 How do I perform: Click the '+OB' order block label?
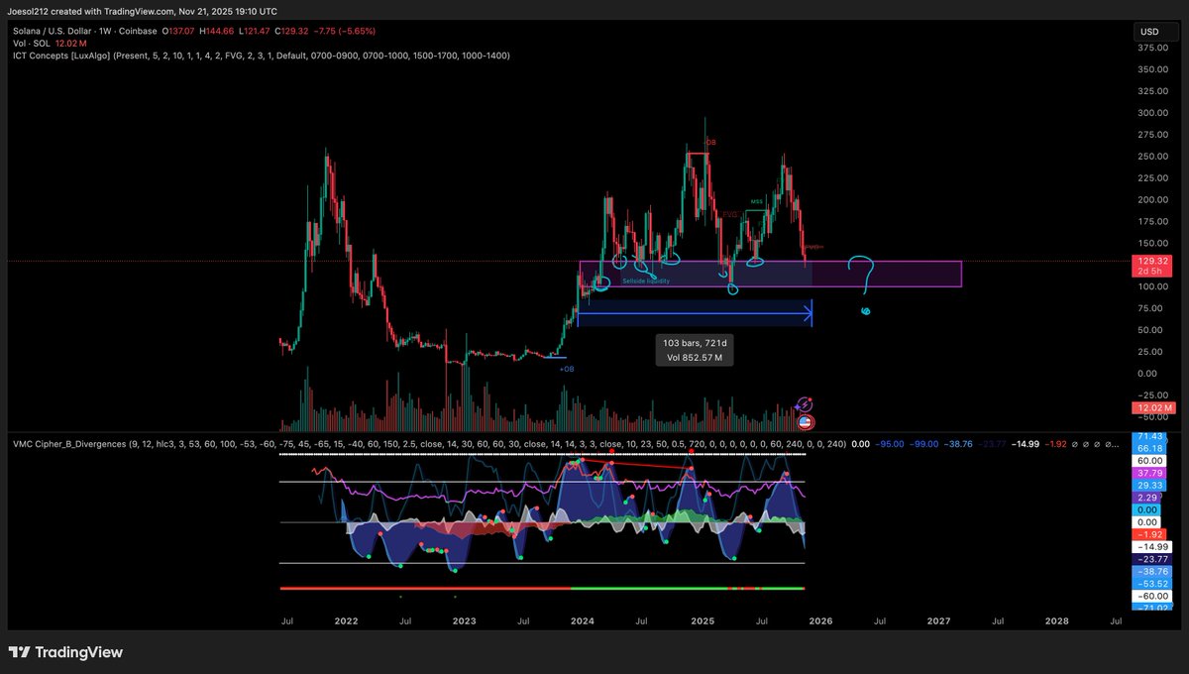click(567, 369)
